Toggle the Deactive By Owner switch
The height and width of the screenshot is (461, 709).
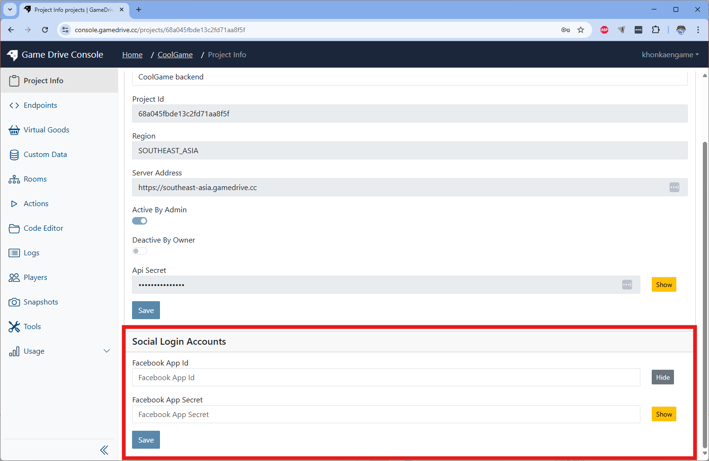[140, 251]
